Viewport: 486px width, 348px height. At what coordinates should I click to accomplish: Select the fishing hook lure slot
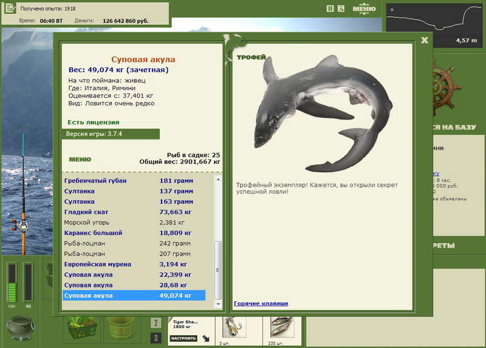point(234,327)
